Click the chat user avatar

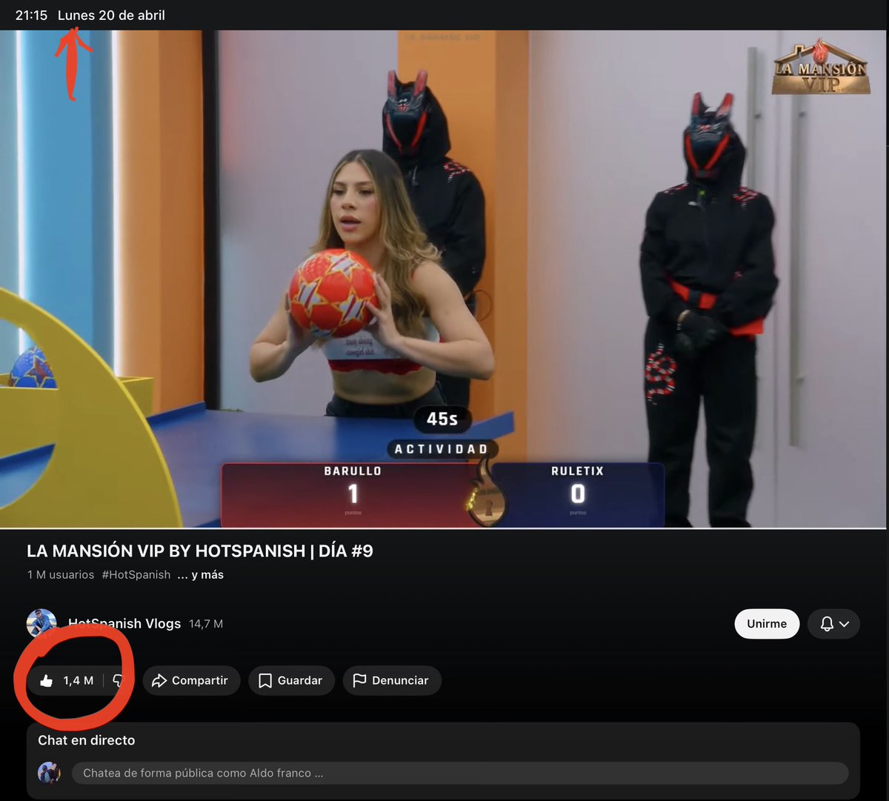(49, 773)
